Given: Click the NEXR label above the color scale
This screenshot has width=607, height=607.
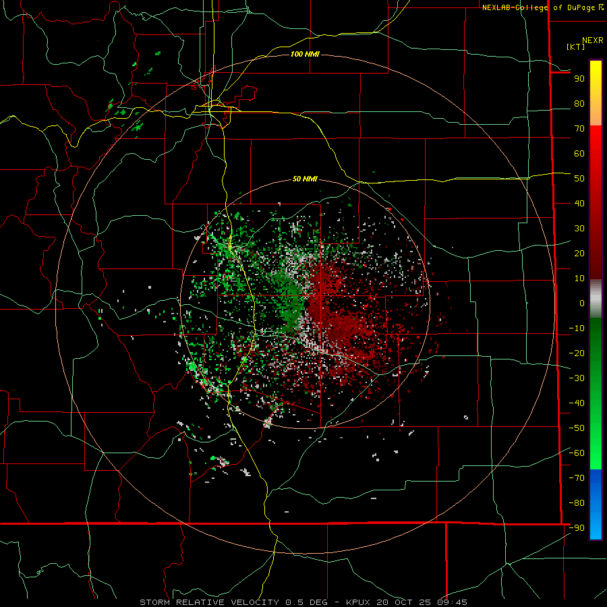Looking at the screenshot, I should [593, 40].
